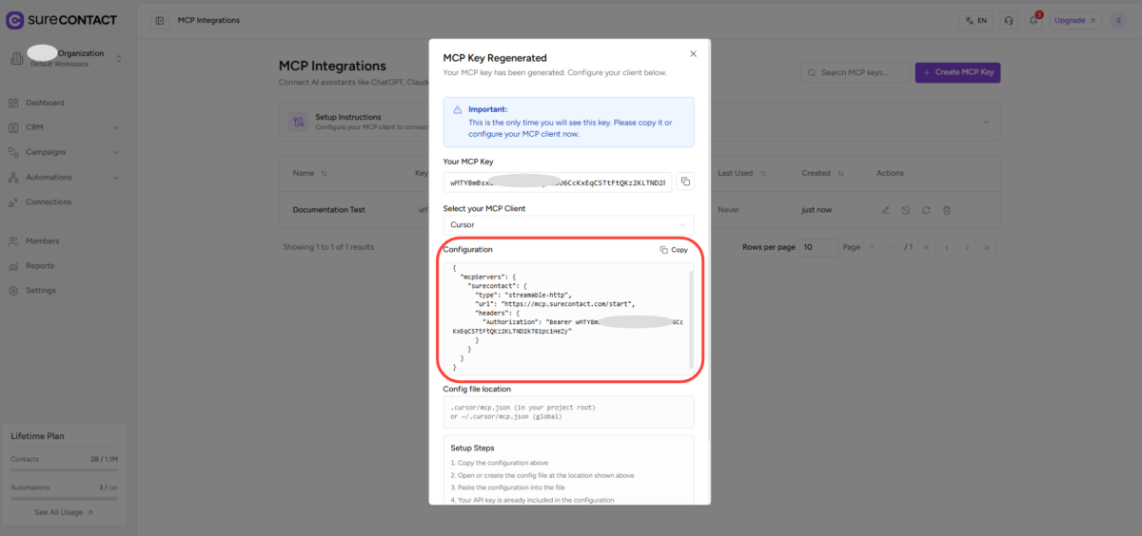Click the regenerate key icon in Actions

coord(926,209)
